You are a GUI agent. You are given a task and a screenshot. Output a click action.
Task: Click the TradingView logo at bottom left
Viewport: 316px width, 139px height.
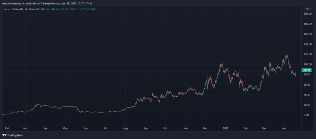point(12,135)
